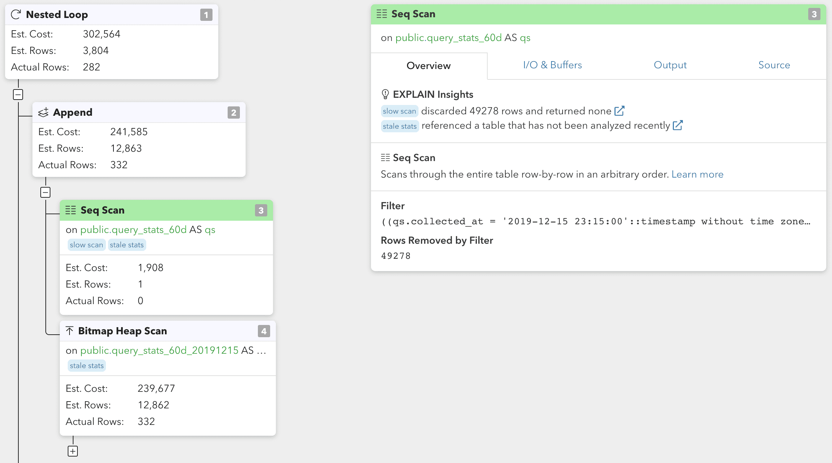Click the Bitmap Heap Scan arrow icon
This screenshot has height=463, width=832.
pyautogui.click(x=70, y=330)
